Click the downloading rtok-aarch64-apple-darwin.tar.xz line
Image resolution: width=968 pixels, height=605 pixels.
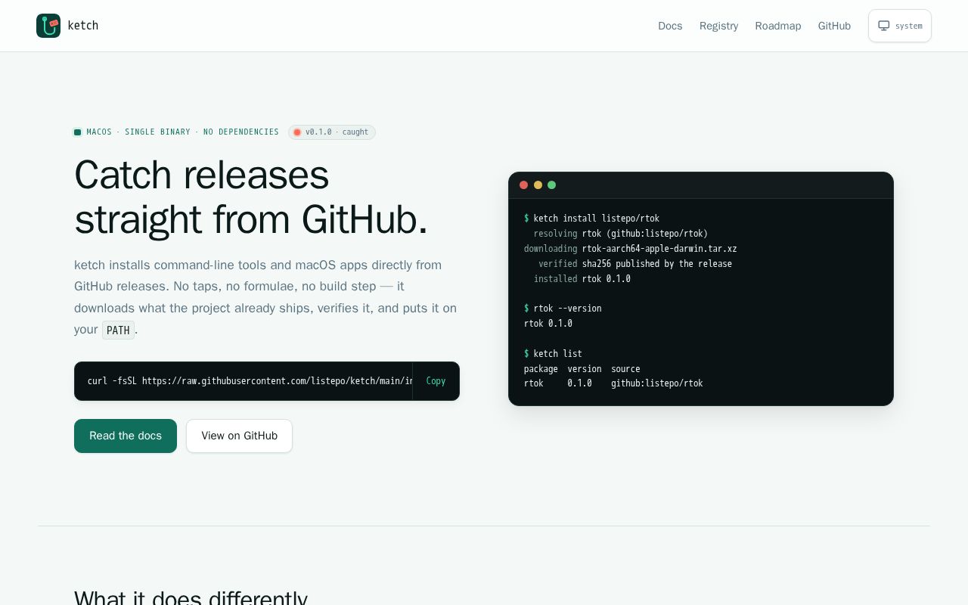click(631, 249)
